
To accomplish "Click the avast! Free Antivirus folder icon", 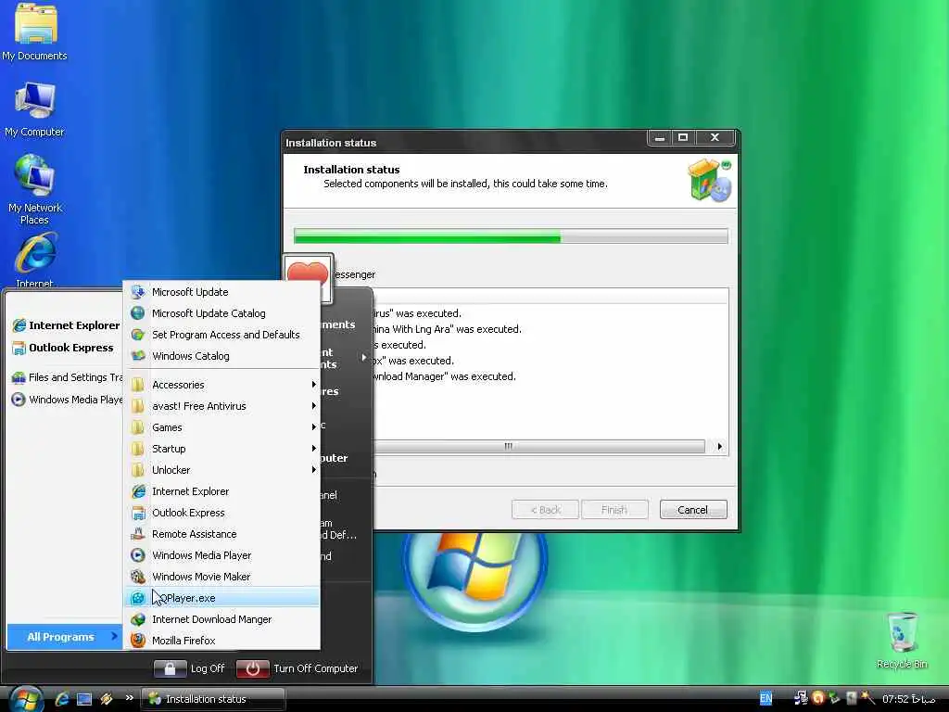I will pos(138,406).
